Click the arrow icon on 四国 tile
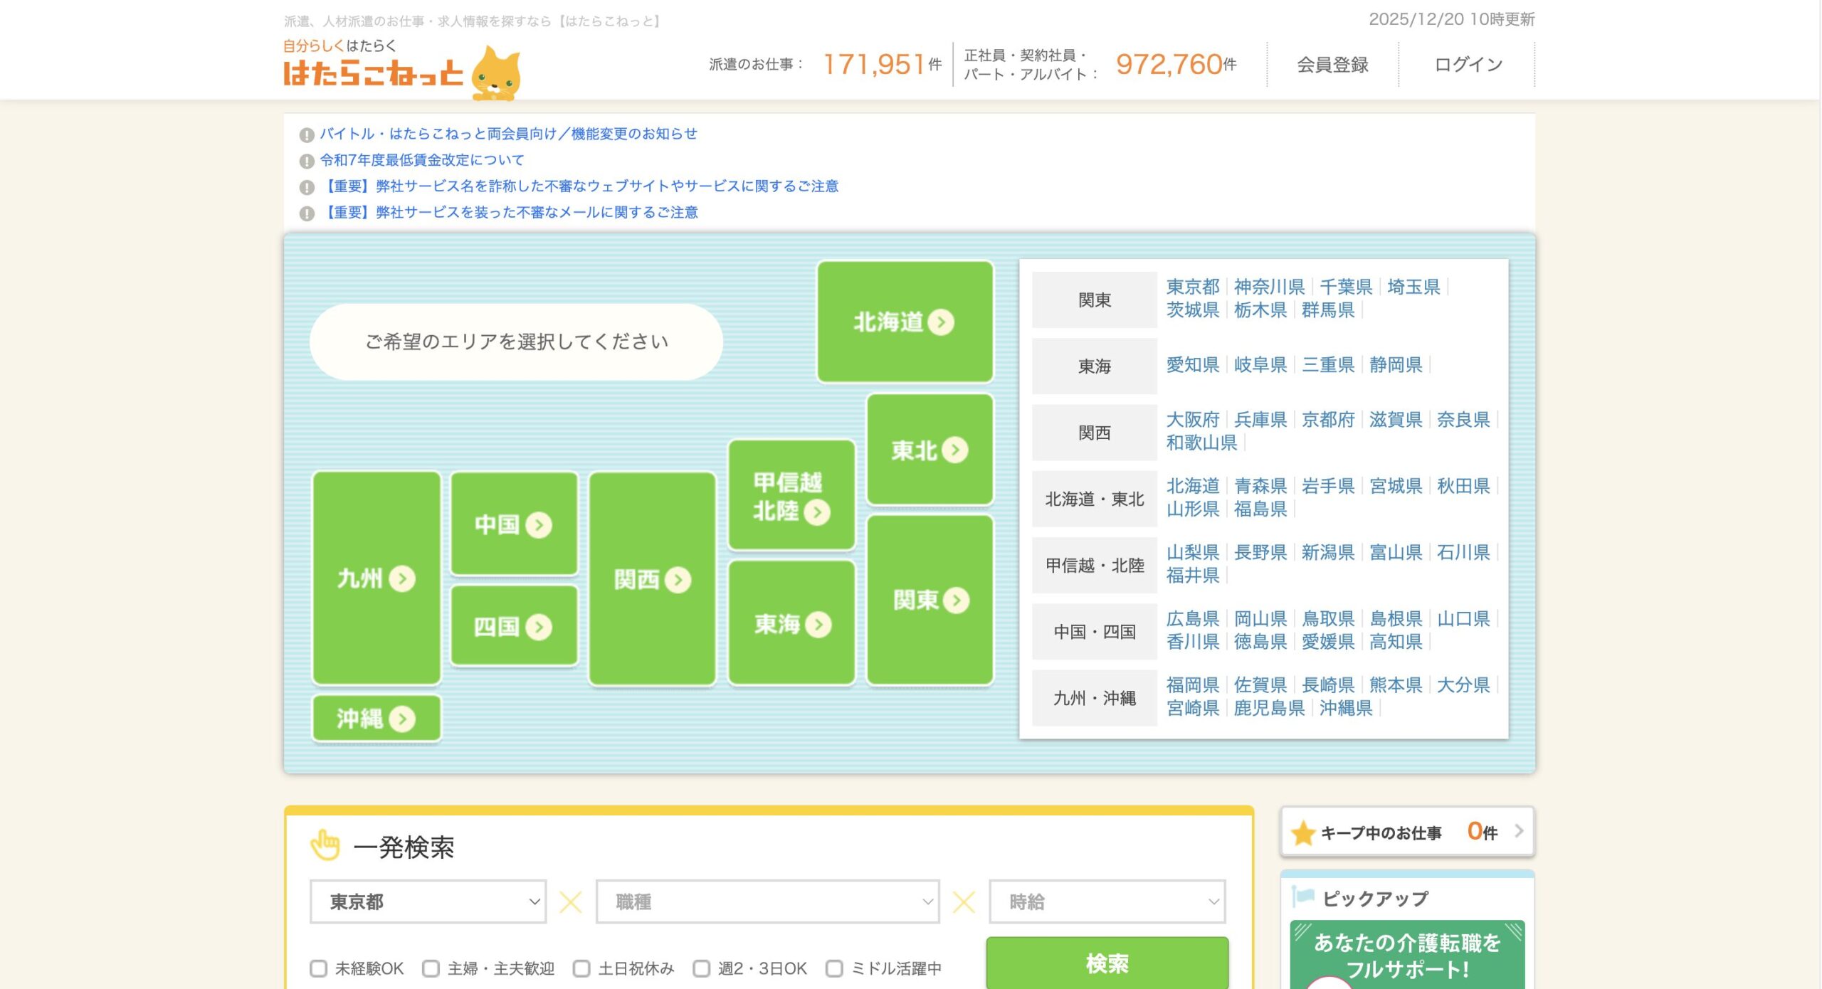The width and height of the screenshot is (1822, 989). [x=539, y=627]
